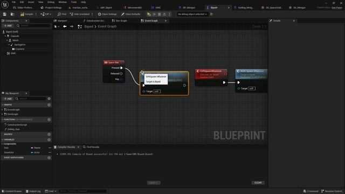Open Hide Unrelated options menu
Viewport: 345px width, 194px height.
[92, 14]
